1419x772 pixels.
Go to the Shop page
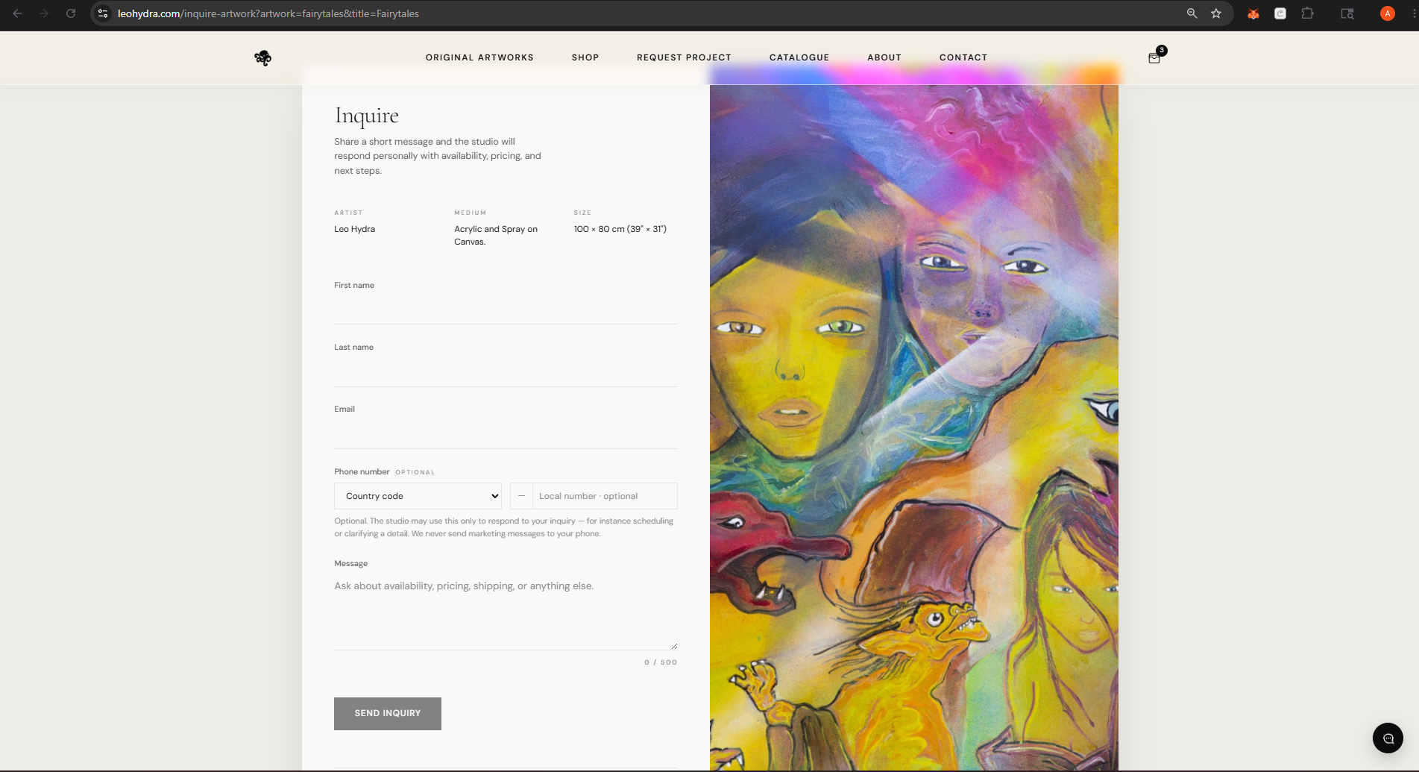click(x=585, y=57)
